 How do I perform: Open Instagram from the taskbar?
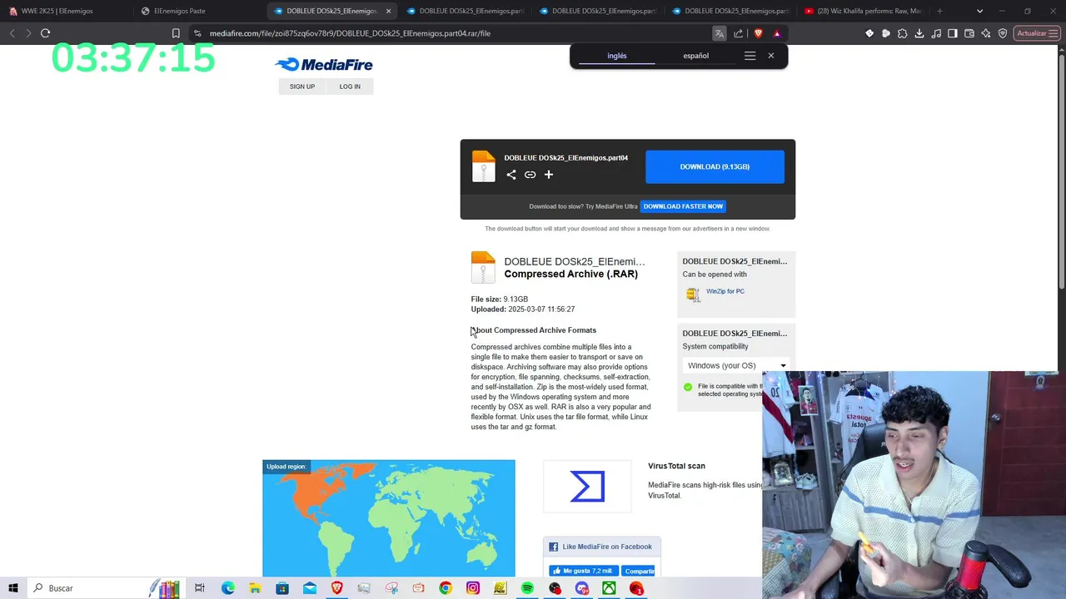point(473,588)
